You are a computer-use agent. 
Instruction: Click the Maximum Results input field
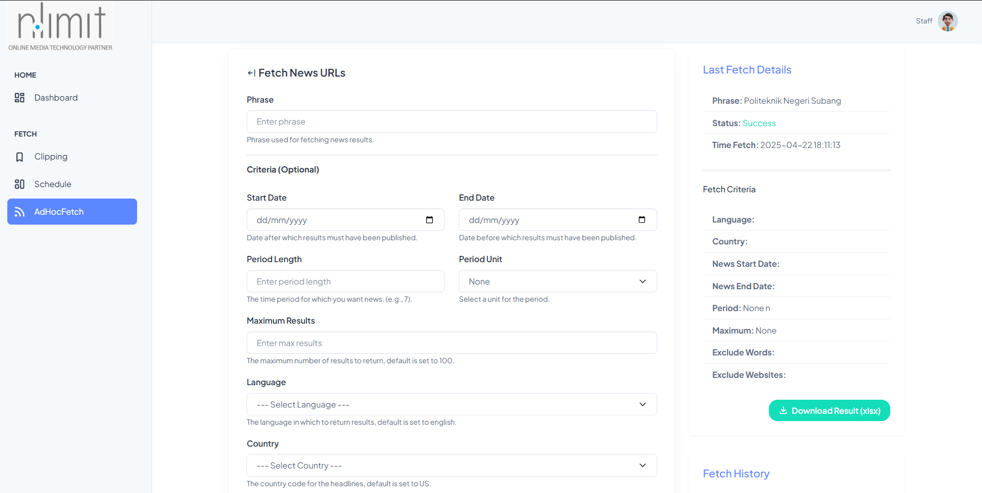pos(451,343)
